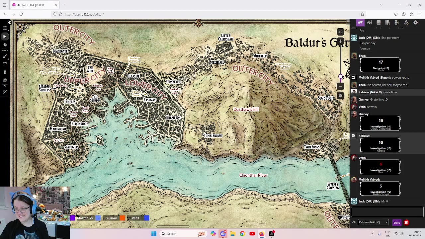The width and height of the screenshot is (425, 239).
Task: Open the FX magic wand tool
Action: [x=5, y=92]
